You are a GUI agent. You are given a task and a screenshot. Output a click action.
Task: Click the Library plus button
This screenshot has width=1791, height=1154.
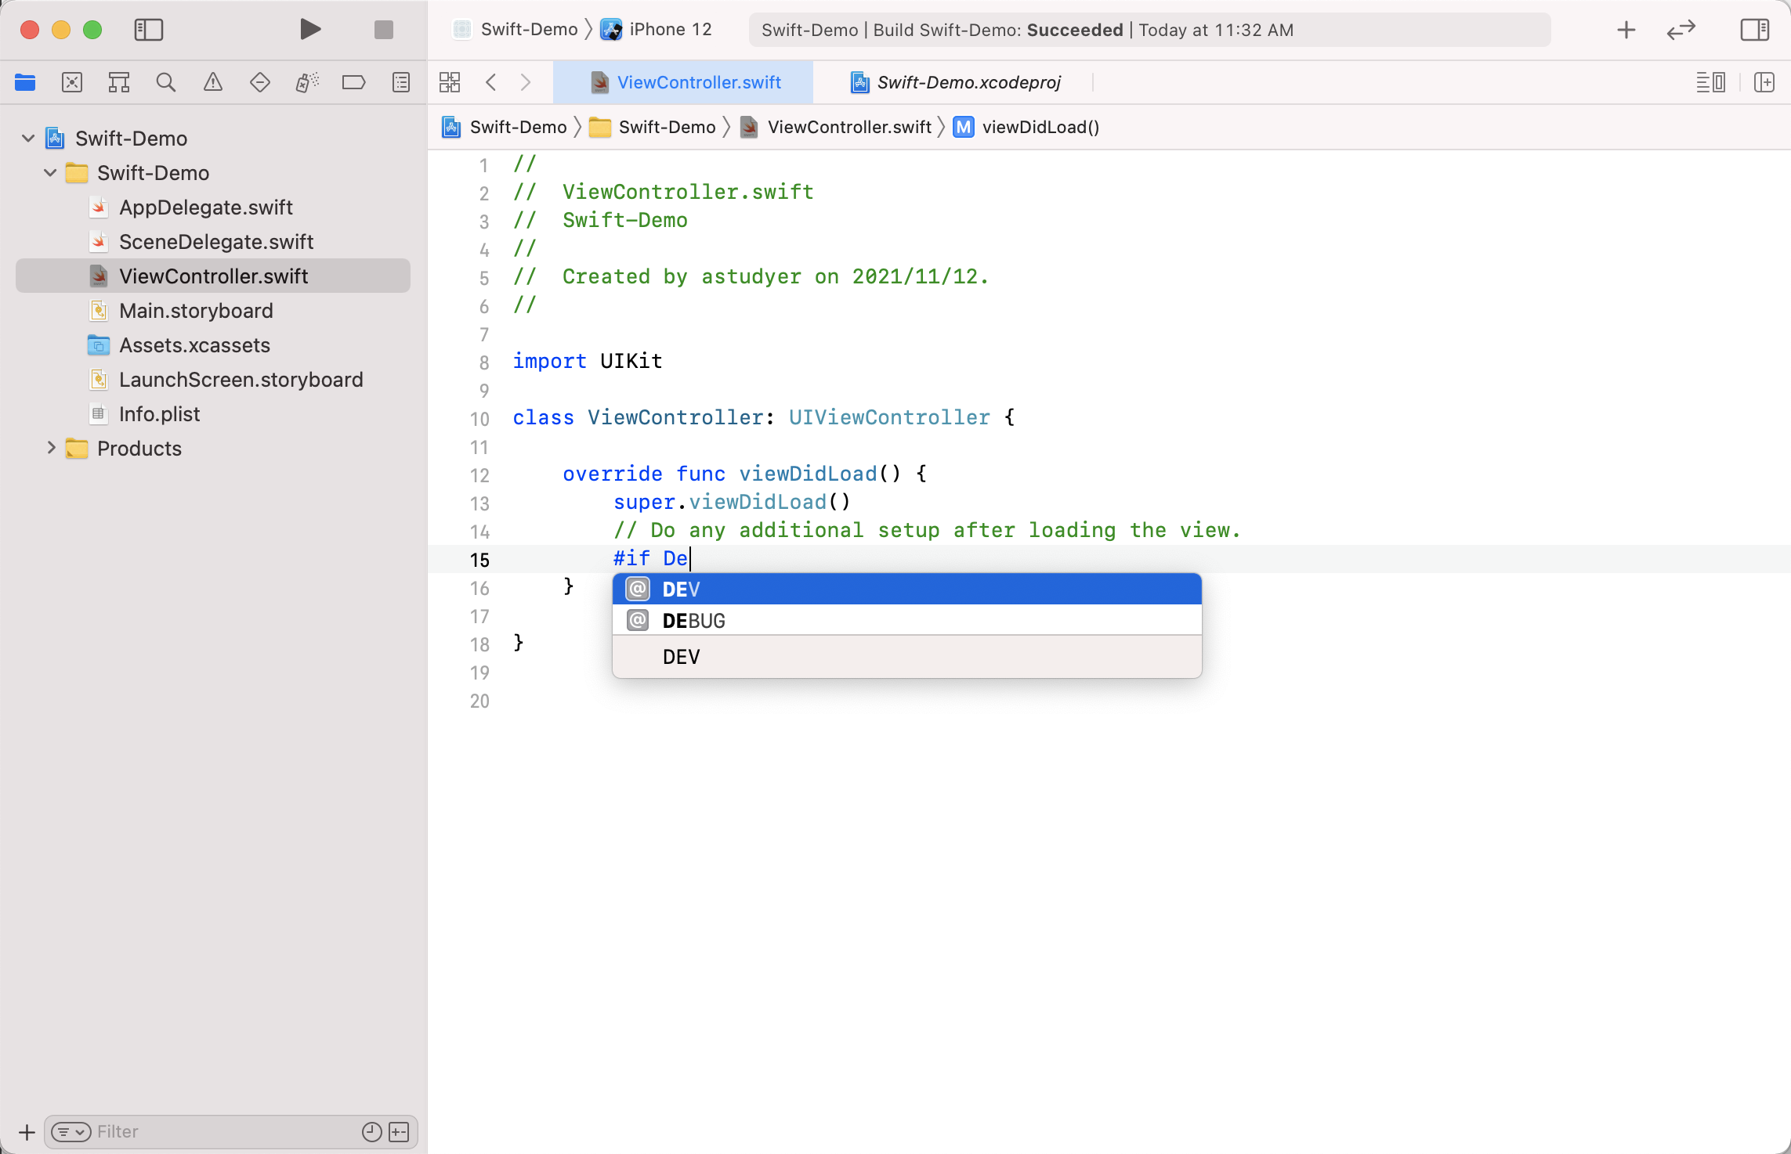pos(1626,30)
